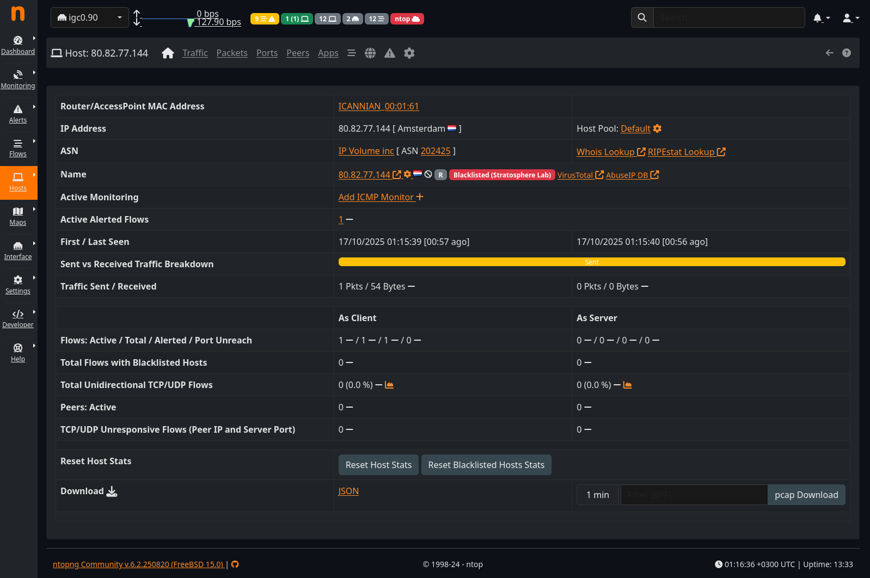Open host alerts triangle icon
The width and height of the screenshot is (870, 578).
click(x=390, y=53)
